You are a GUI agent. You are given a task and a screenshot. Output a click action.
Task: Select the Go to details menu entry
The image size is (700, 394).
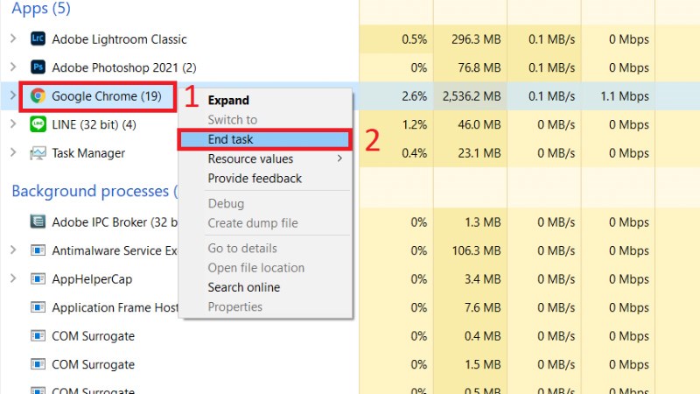[265, 249]
